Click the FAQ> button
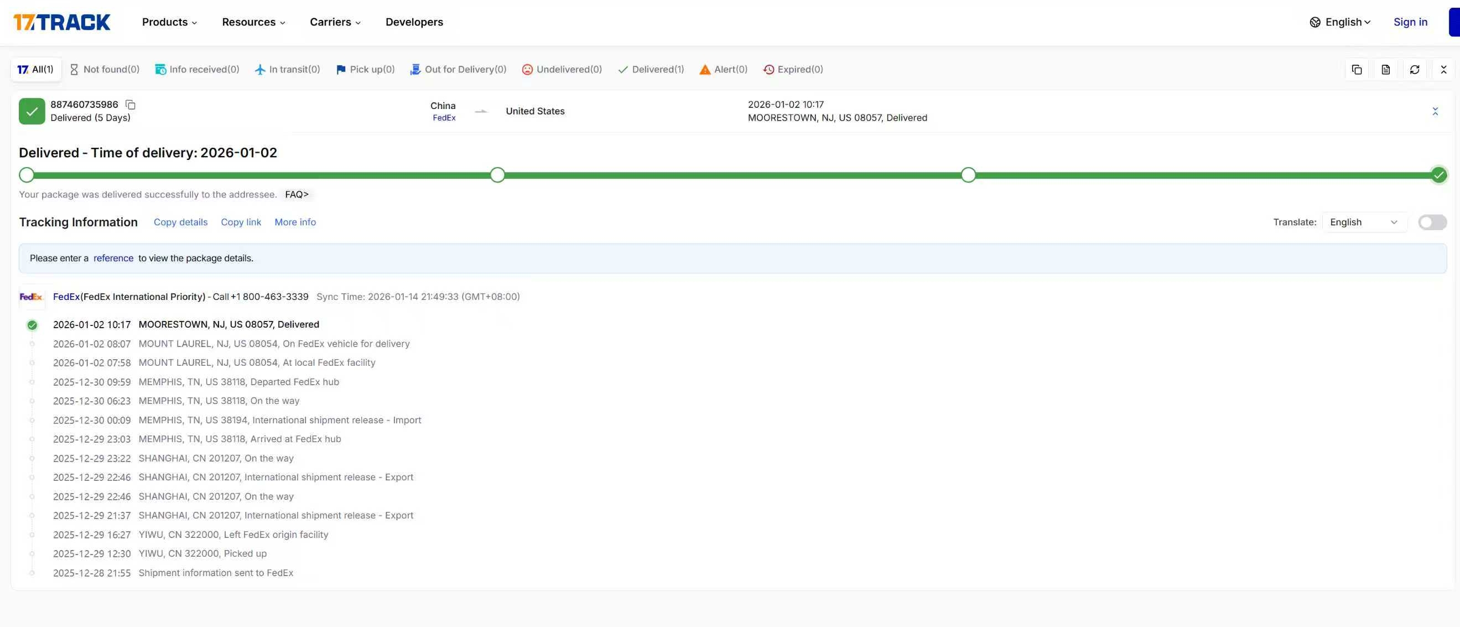1460x627 pixels. 297,194
